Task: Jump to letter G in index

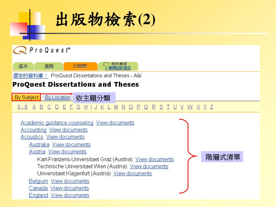Action: 78,107
